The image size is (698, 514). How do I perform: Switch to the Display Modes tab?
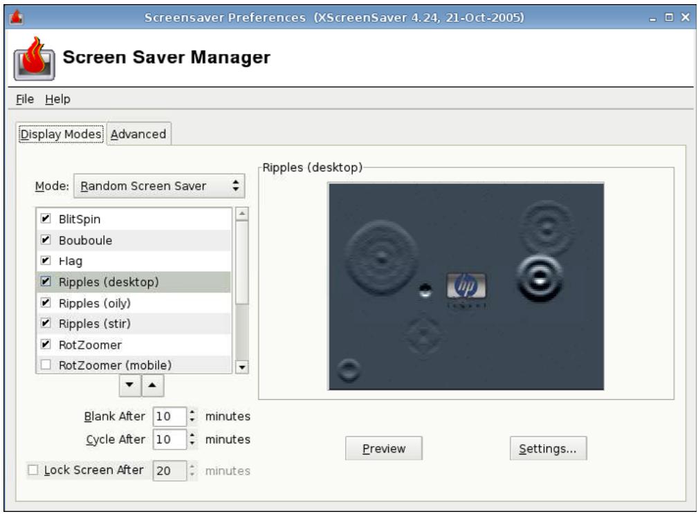[x=61, y=134]
